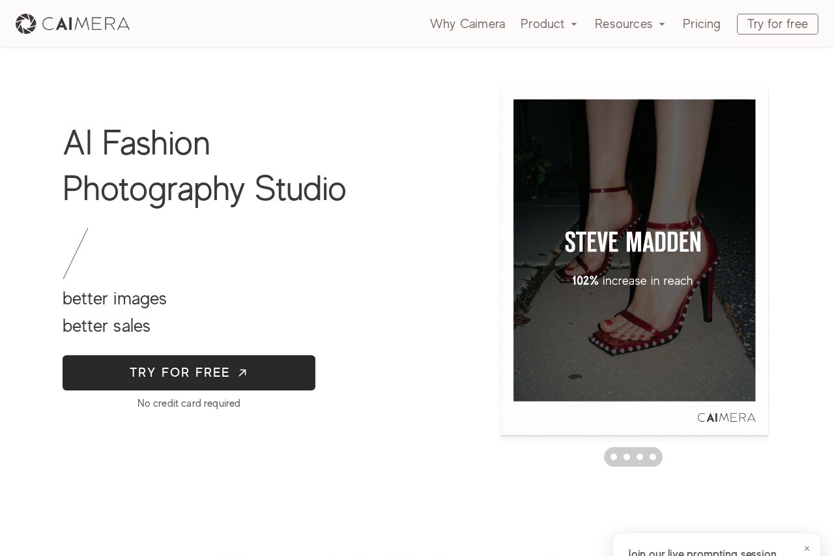834x556 pixels.
Task: Click the AI Fashion Photography Studio heading
Action: pyautogui.click(x=204, y=166)
